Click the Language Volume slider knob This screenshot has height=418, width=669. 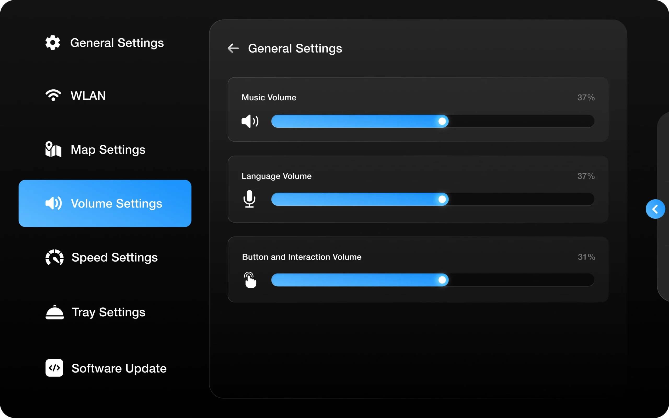click(x=442, y=199)
